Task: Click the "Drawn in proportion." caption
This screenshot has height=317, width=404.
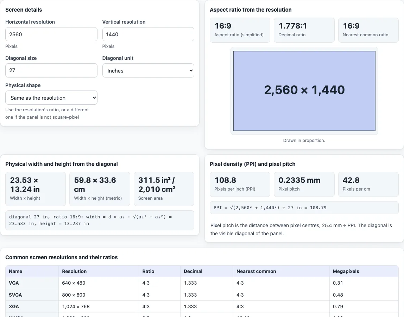Action: point(304,140)
